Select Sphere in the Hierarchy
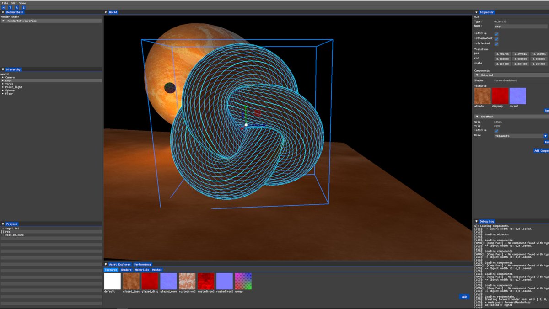This screenshot has height=309, width=549. coord(10,90)
